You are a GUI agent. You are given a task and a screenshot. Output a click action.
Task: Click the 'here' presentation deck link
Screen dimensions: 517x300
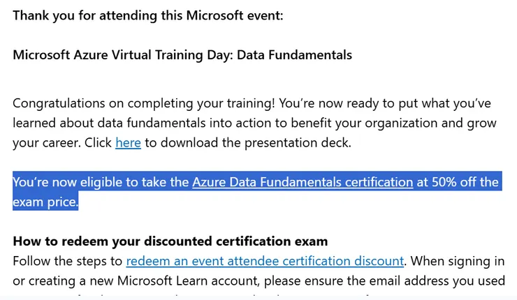(128, 143)
